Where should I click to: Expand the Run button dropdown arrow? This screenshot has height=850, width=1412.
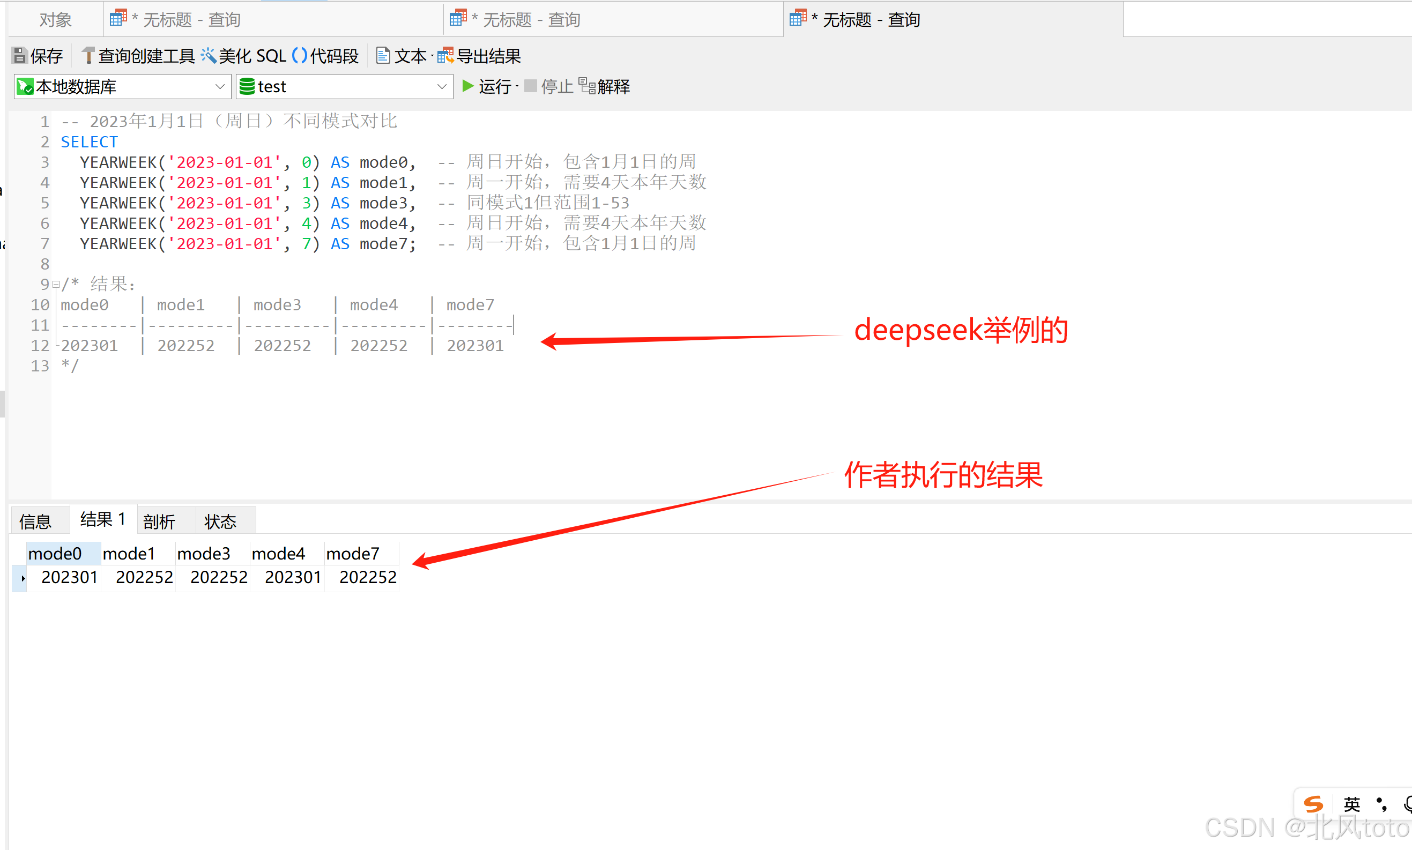pos(517,86)
